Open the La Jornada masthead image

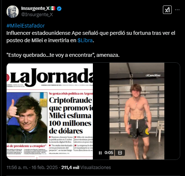[50, 77]
